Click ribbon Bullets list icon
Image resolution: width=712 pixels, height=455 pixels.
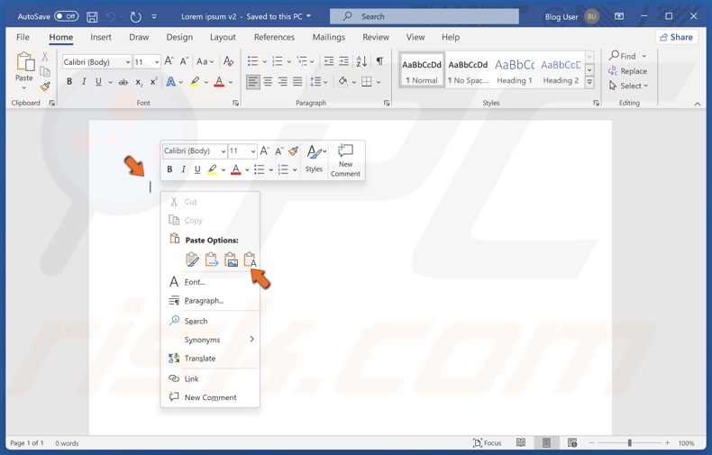pyautogui.click(x=253, y=61)
